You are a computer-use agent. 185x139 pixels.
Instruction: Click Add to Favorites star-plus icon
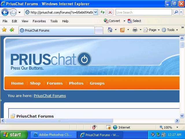coord(12,30)
